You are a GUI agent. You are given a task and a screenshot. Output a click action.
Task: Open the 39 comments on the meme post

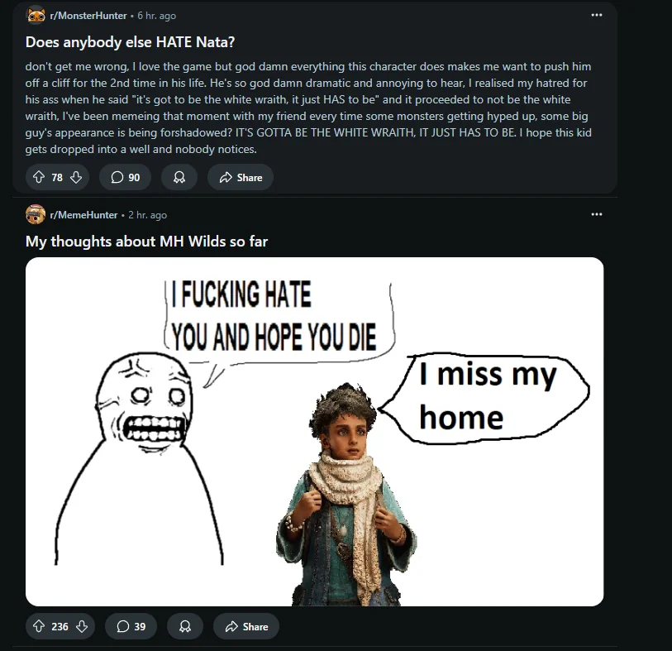pyautogui.click(x=131, y=626)
